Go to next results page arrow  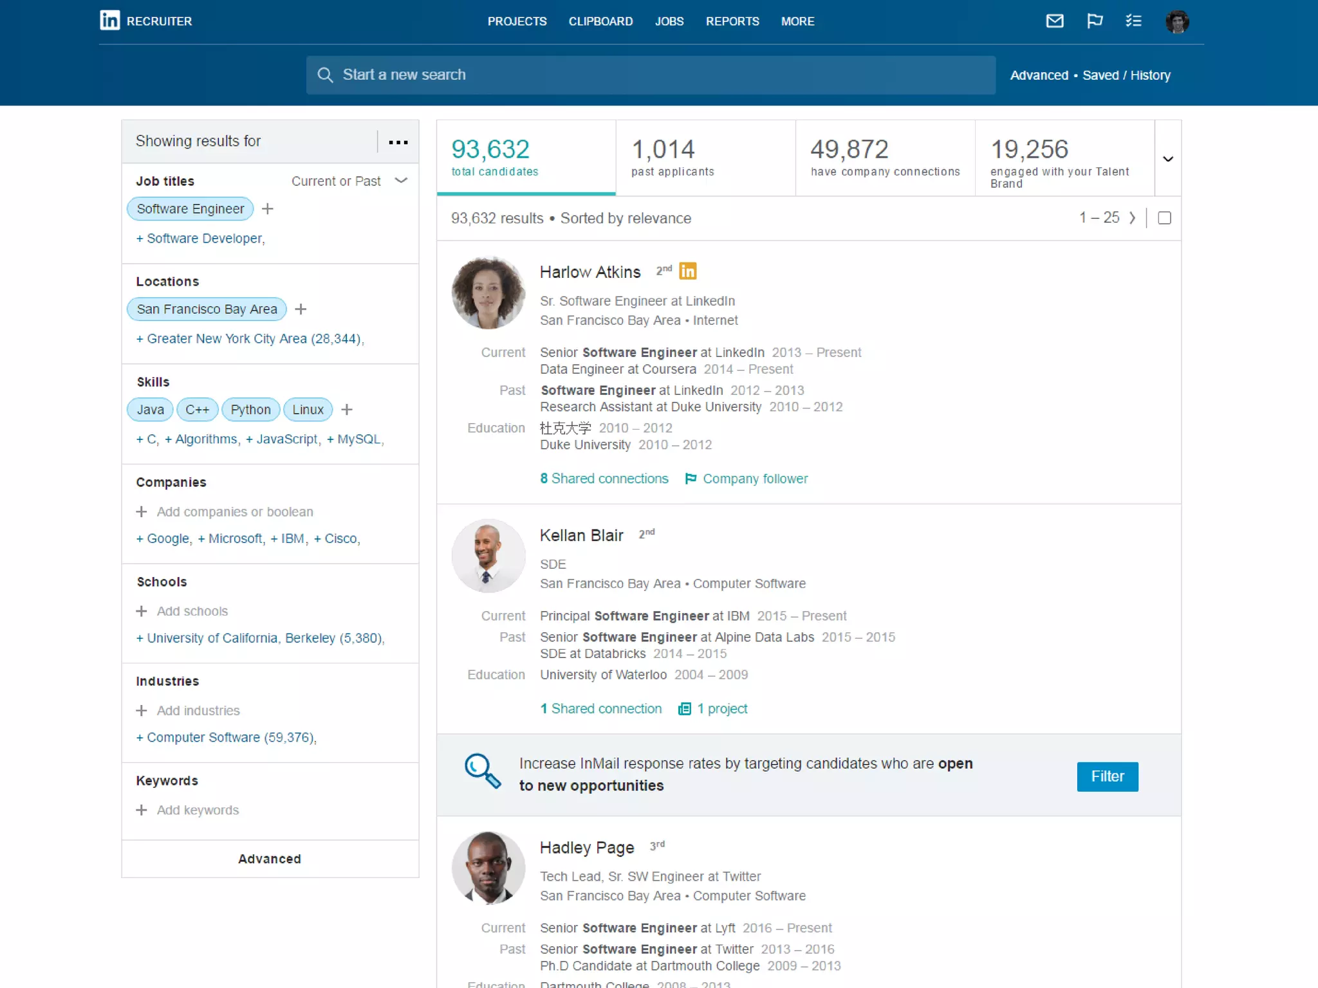tap(1132, 218)
